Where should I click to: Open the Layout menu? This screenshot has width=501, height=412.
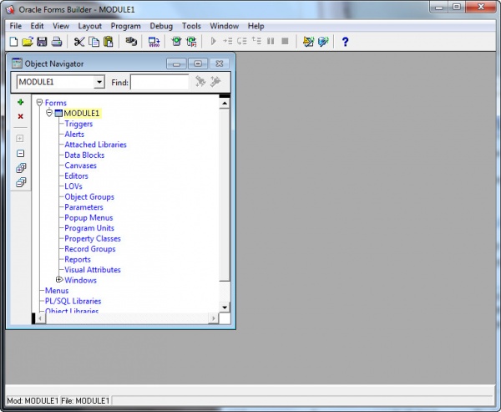(90, 26)
